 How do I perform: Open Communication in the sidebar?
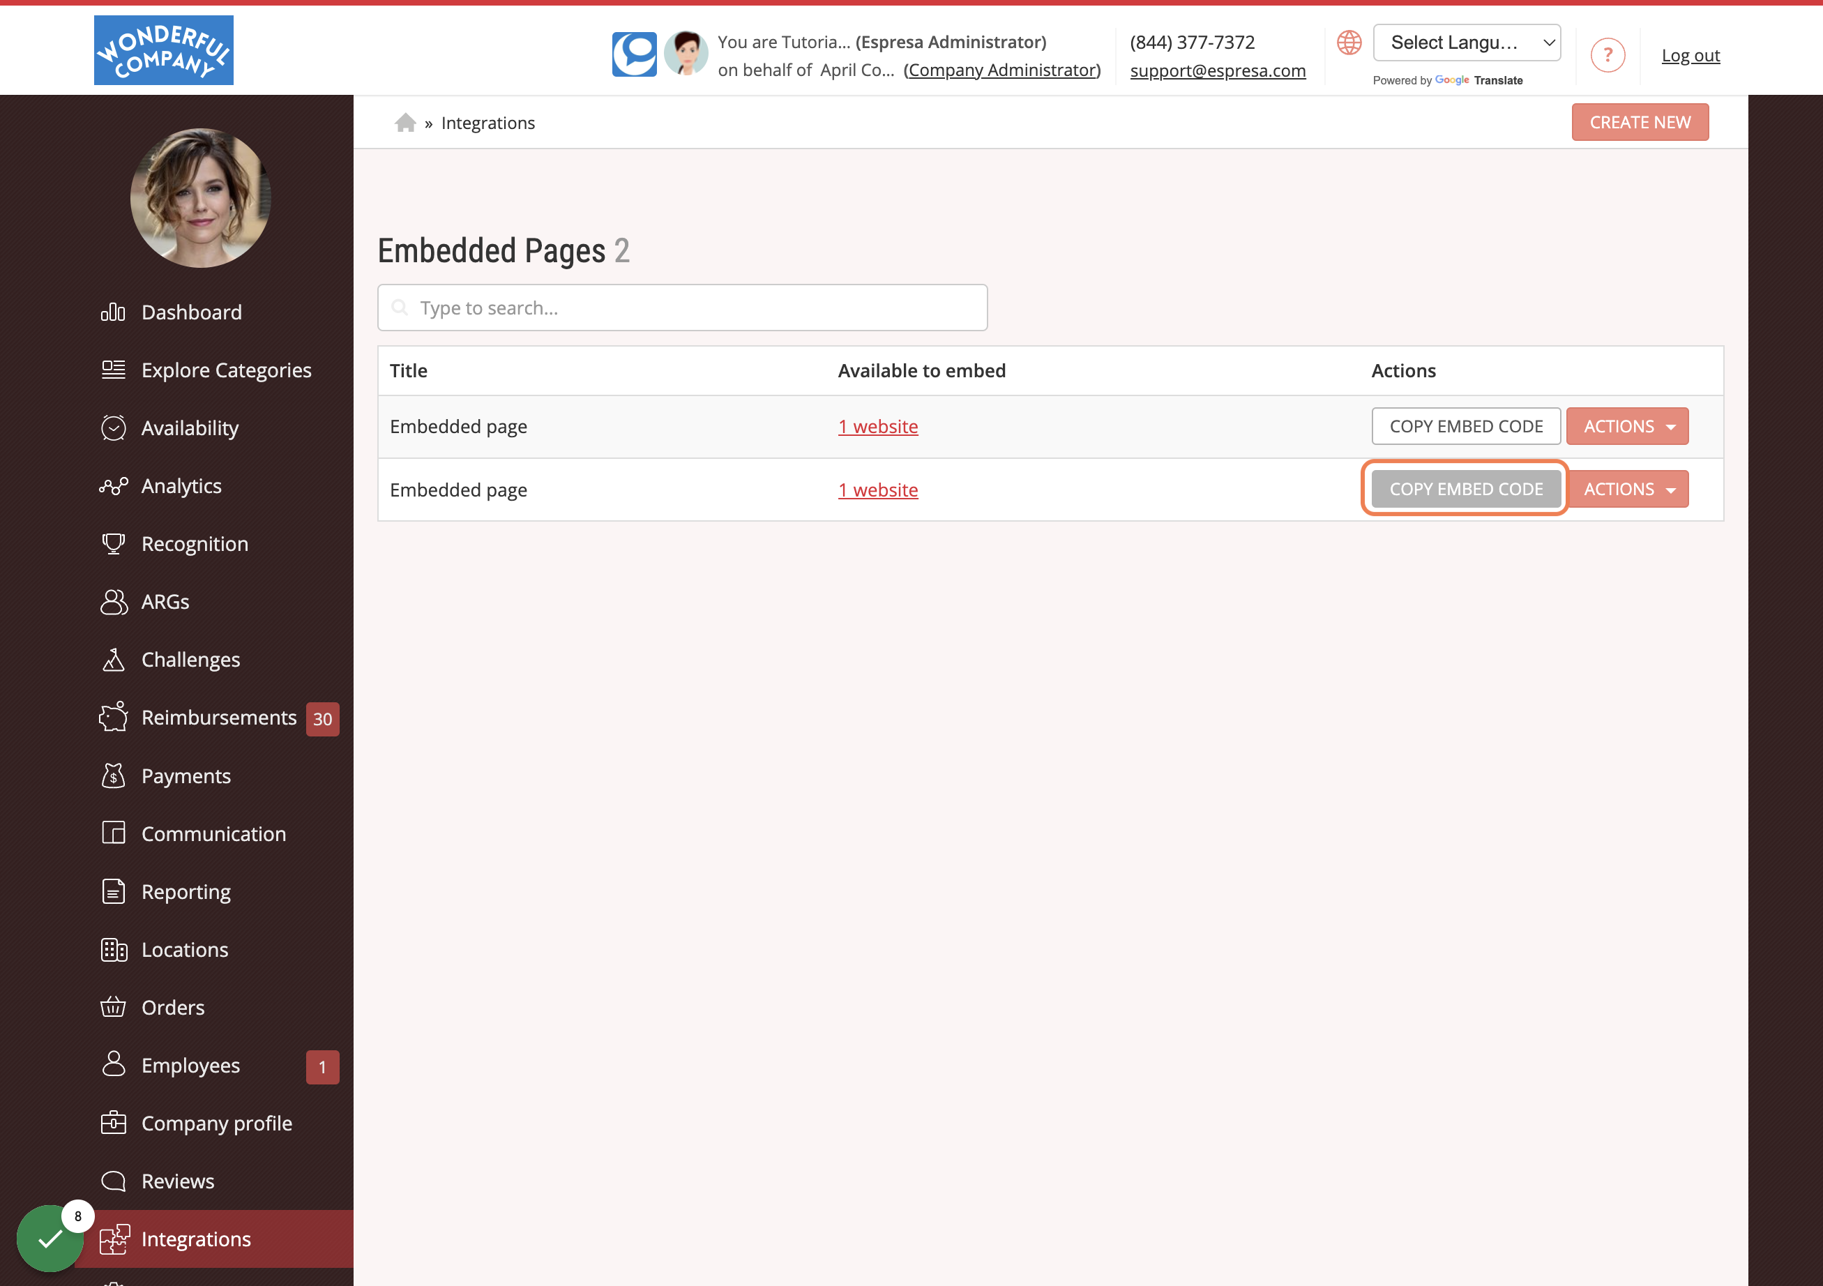[x=213, y=833]
